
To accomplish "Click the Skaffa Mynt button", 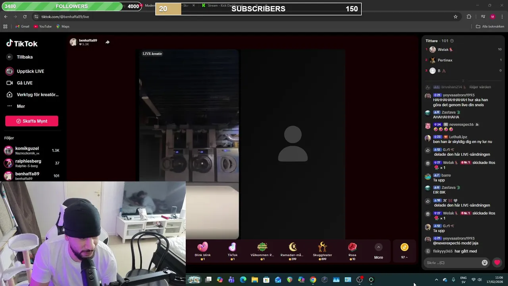I will tap(32, 121).
